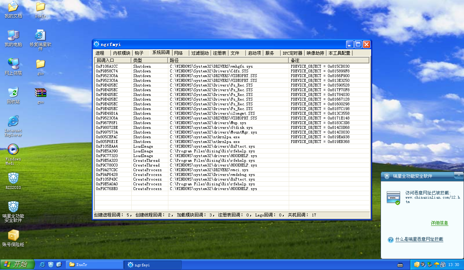Click the Internet Explorer quick launch icon
The image size is (464, 270).
pyautogui.click(x=42, y=265)
